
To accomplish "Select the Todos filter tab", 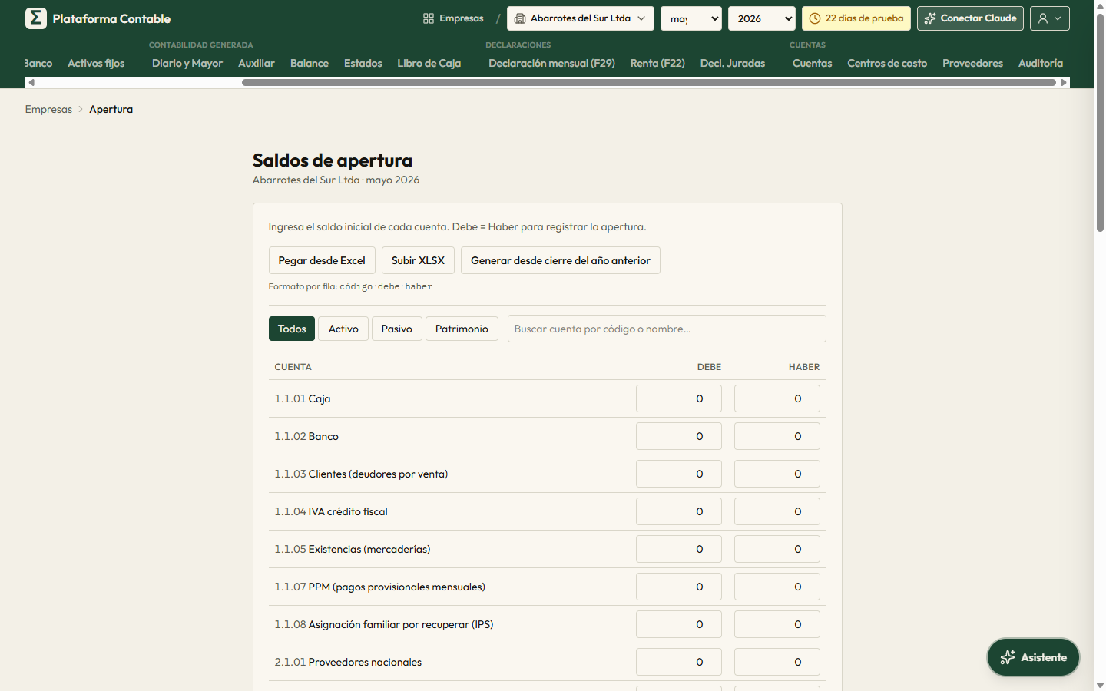I will pos(292,329).
